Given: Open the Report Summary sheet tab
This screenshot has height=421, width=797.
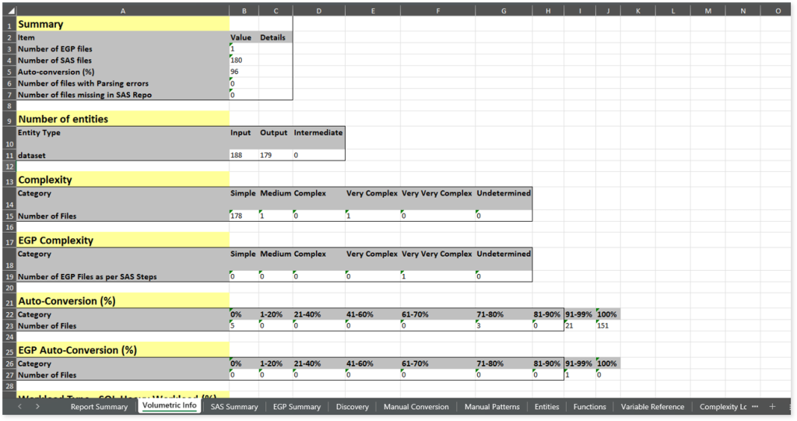Looking at the screenshot, I should pyautogui.click(x=99, y=406).
